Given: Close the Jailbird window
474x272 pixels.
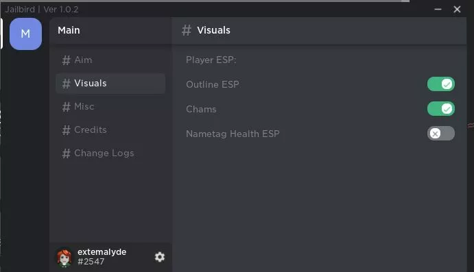Looking at the screenshot, I should click(x=457, y=10).
